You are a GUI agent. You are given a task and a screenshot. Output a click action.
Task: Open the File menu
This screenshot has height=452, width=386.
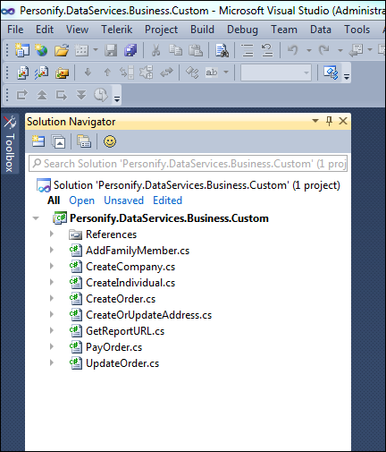coord(15,30)
